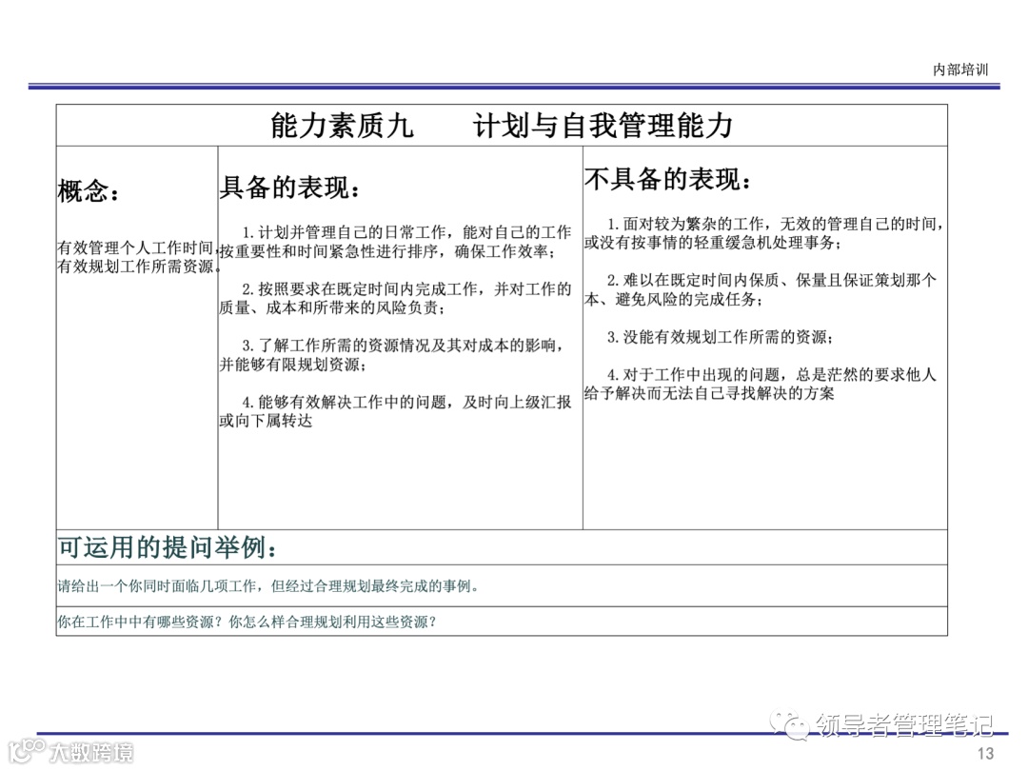Select question 请给出一个你同时面临几项工作
Image resolution: width=1028 pixels, height=771 pixels.
coord(267,586)
